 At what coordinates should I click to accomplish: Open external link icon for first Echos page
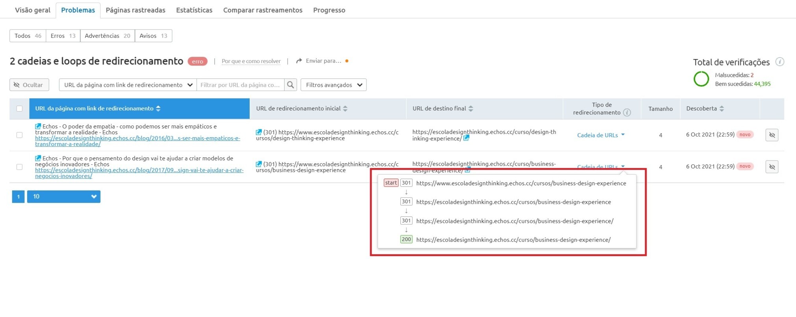click(38, 127)
